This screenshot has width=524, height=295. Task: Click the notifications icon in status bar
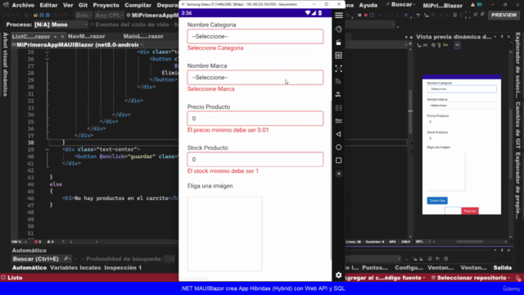518,278
